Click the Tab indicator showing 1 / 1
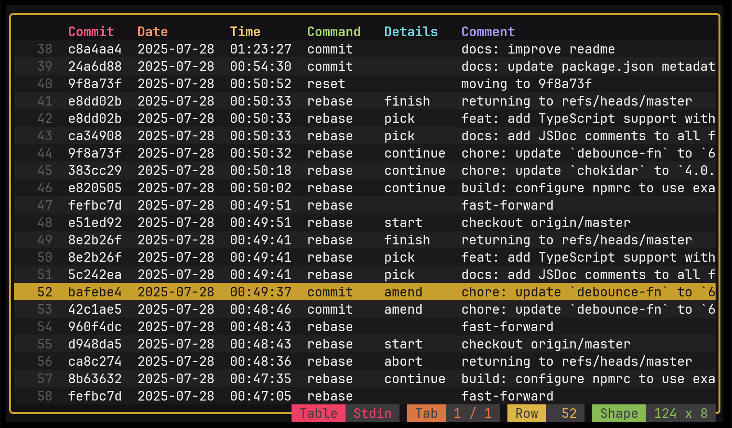The image size is (732, 428). pyautogui.click(x=473, y=413)
